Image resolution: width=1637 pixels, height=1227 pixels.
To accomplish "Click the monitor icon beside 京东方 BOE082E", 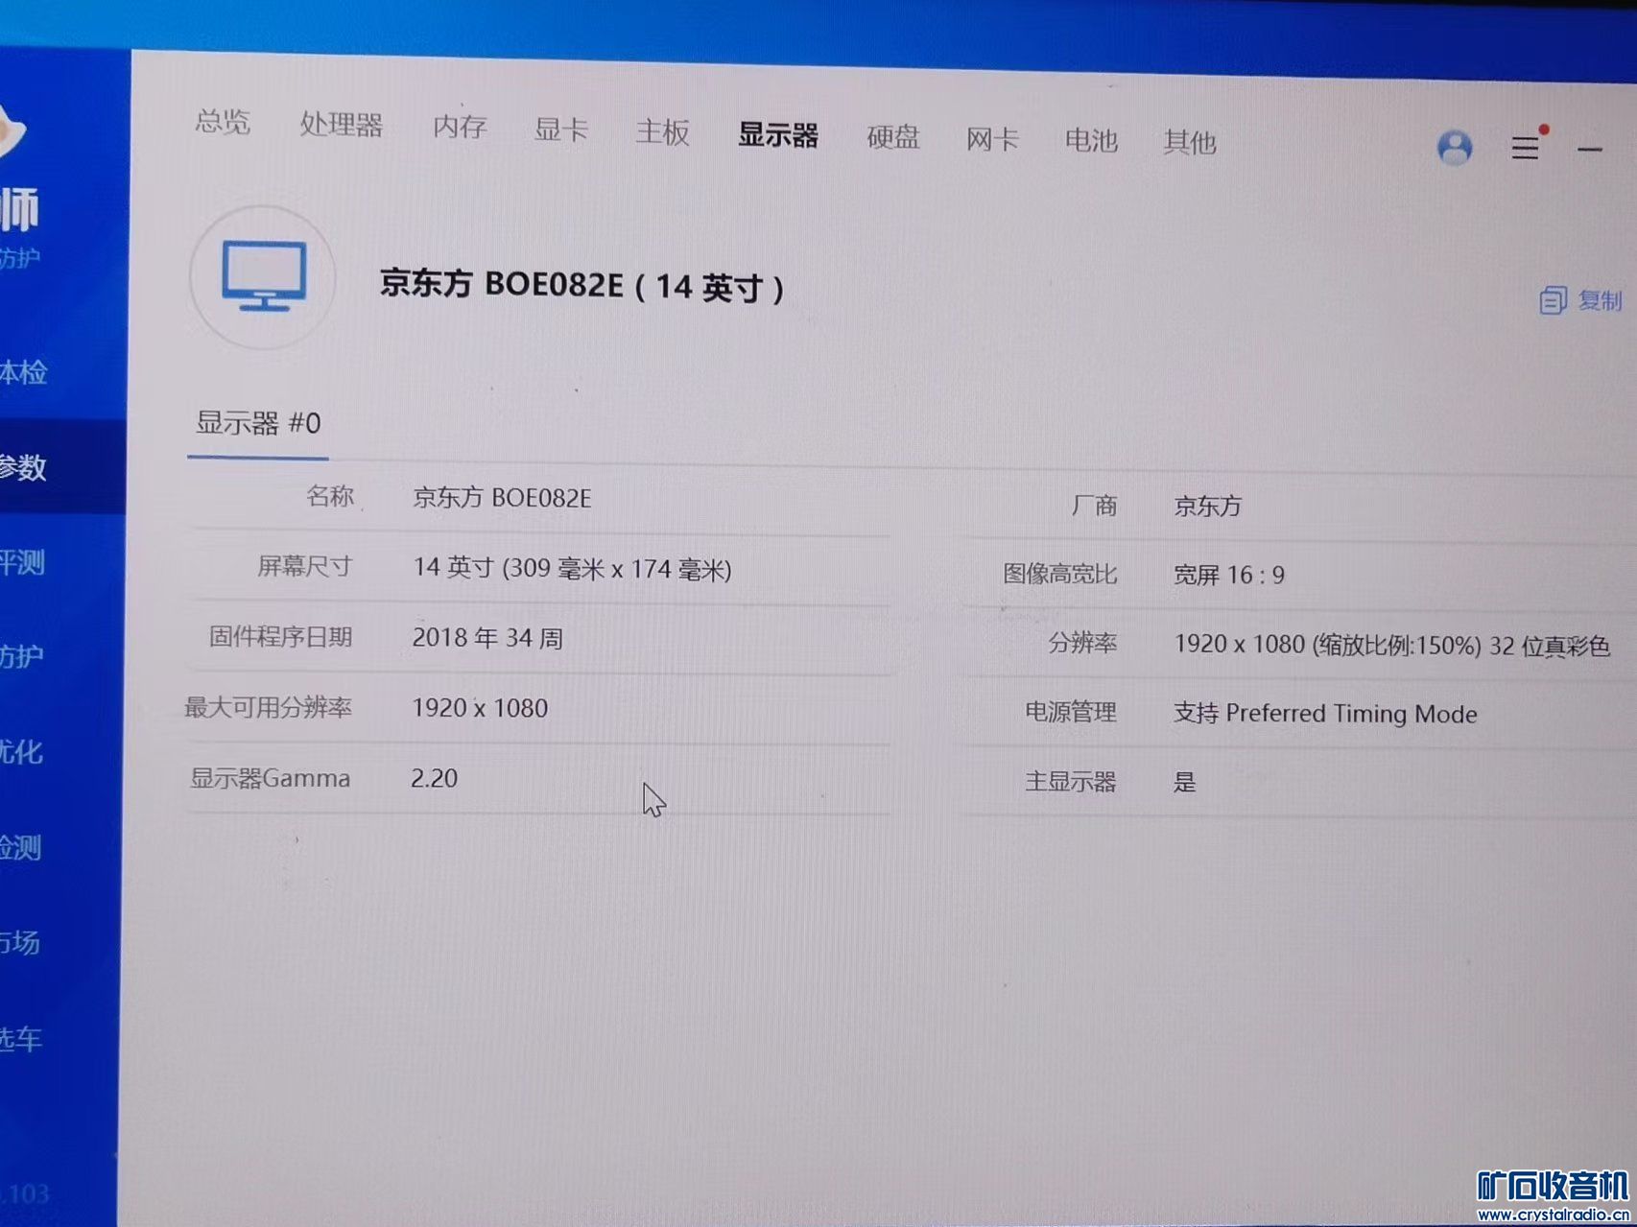I will click(264, 276).
